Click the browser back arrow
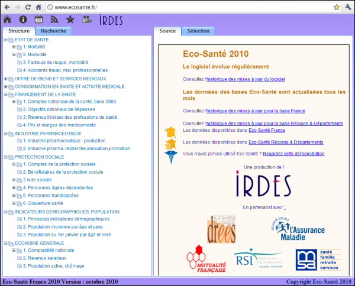 coord(7,7)
